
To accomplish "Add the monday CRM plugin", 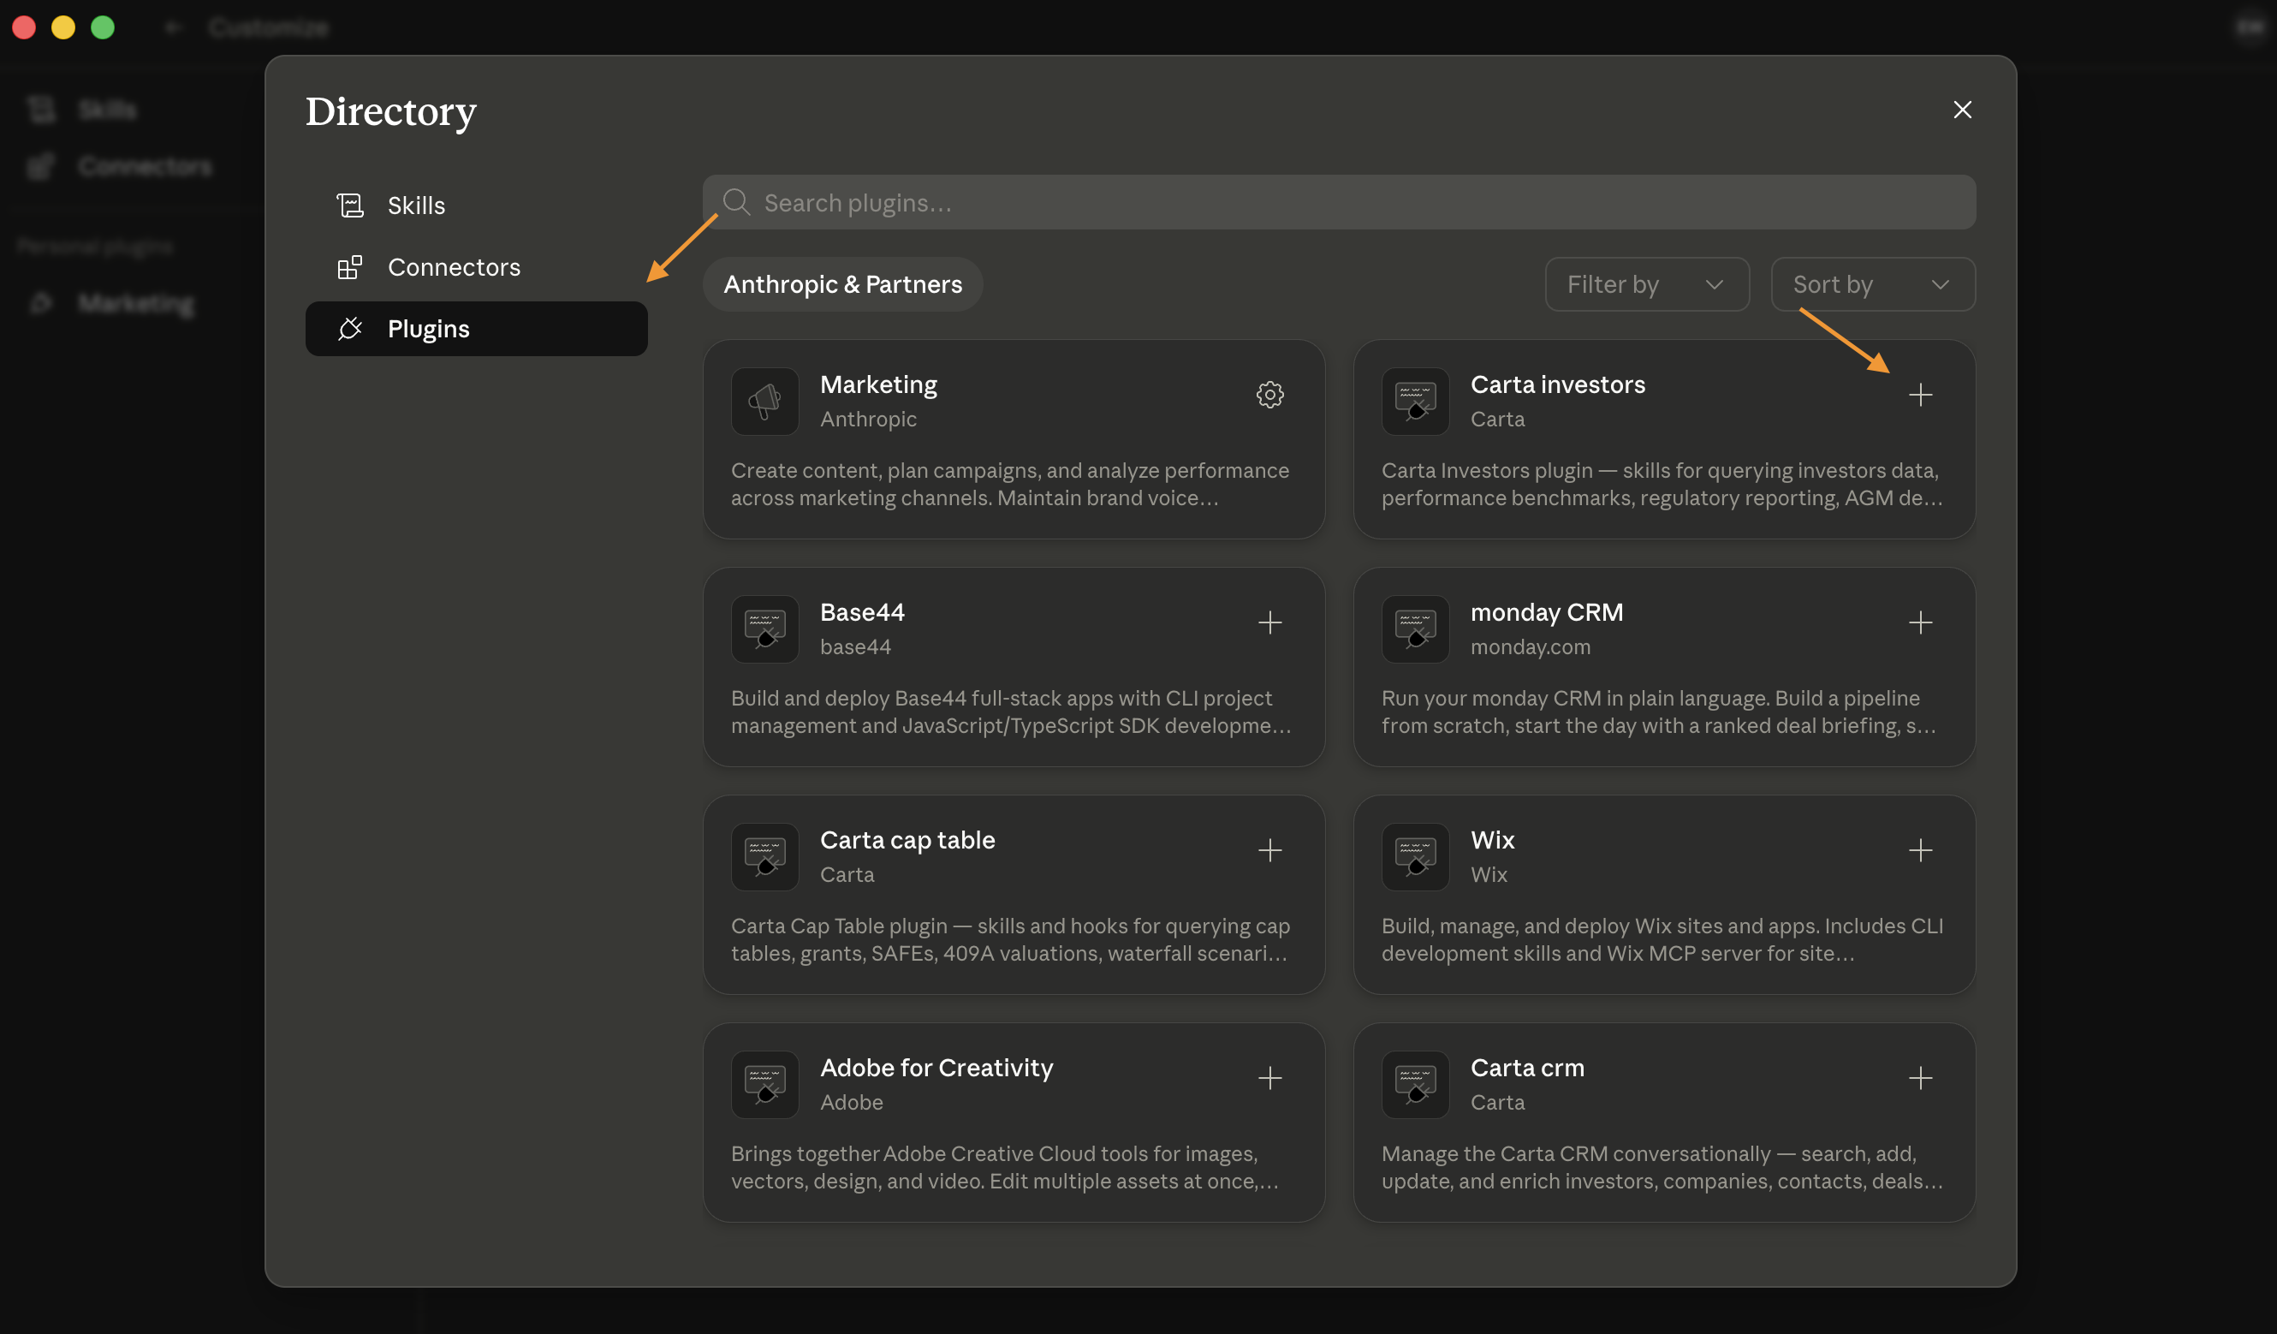I will tap(1920, 622).
